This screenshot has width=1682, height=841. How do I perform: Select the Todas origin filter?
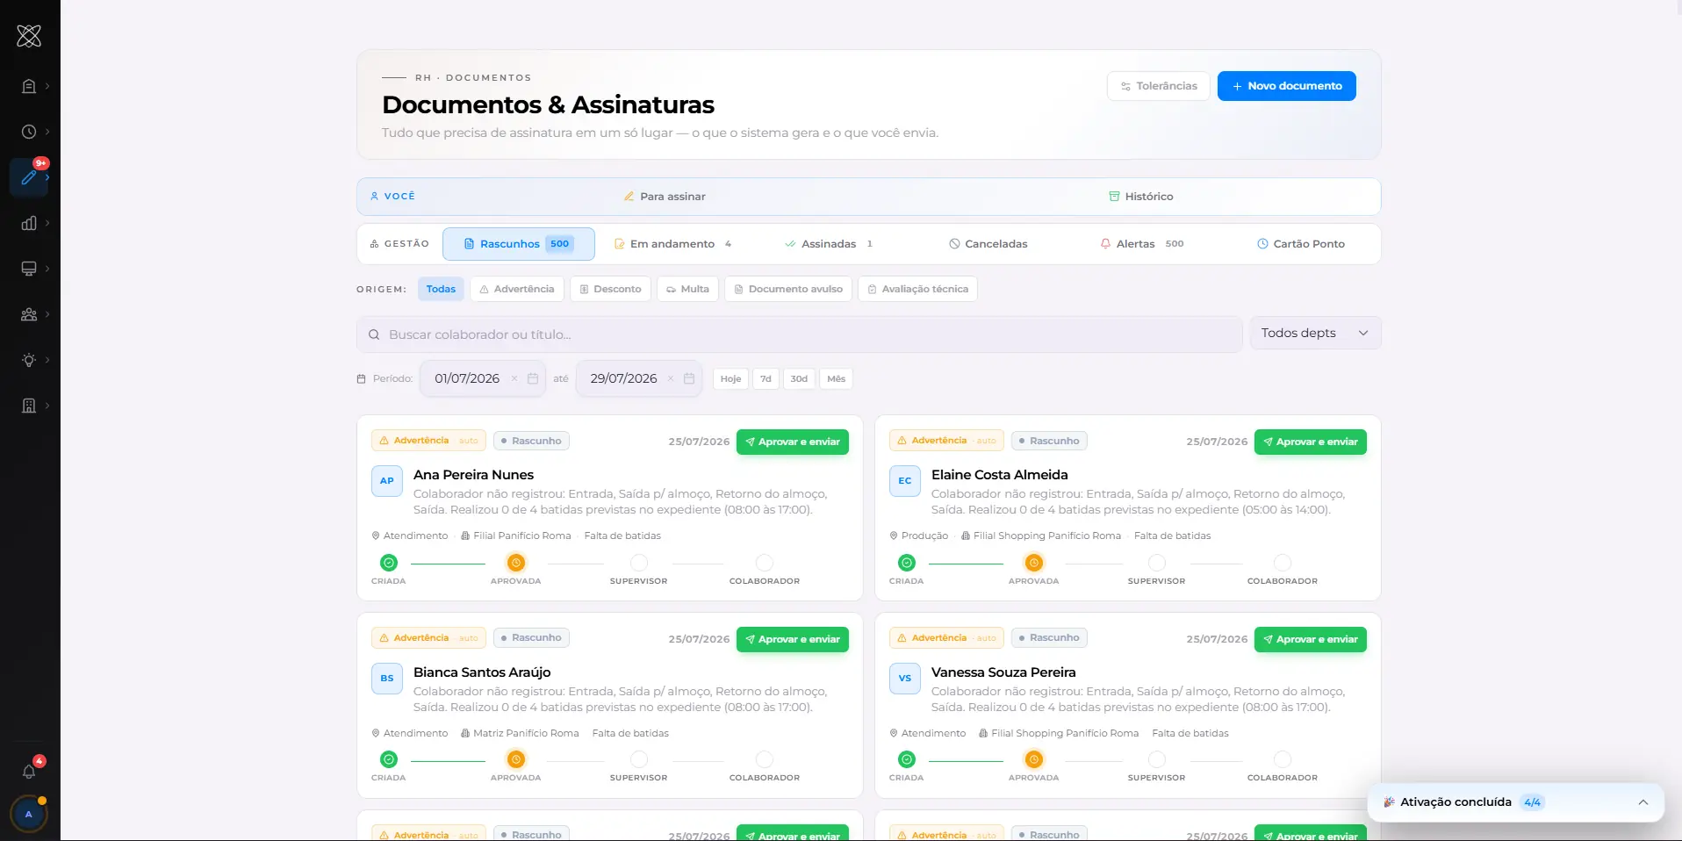tap(441, 289)
